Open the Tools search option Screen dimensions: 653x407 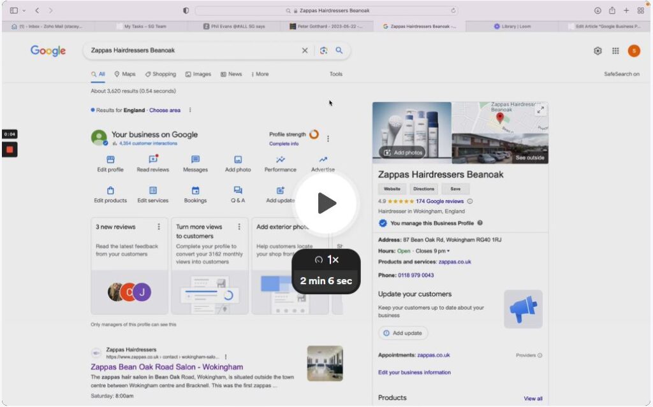click(335, 74)
